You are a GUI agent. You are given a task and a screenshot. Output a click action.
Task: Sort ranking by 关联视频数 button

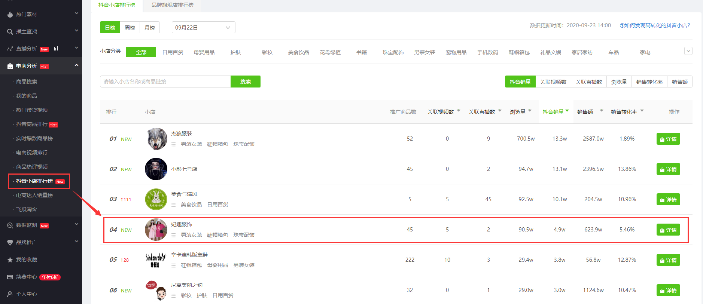pos(553,82)
